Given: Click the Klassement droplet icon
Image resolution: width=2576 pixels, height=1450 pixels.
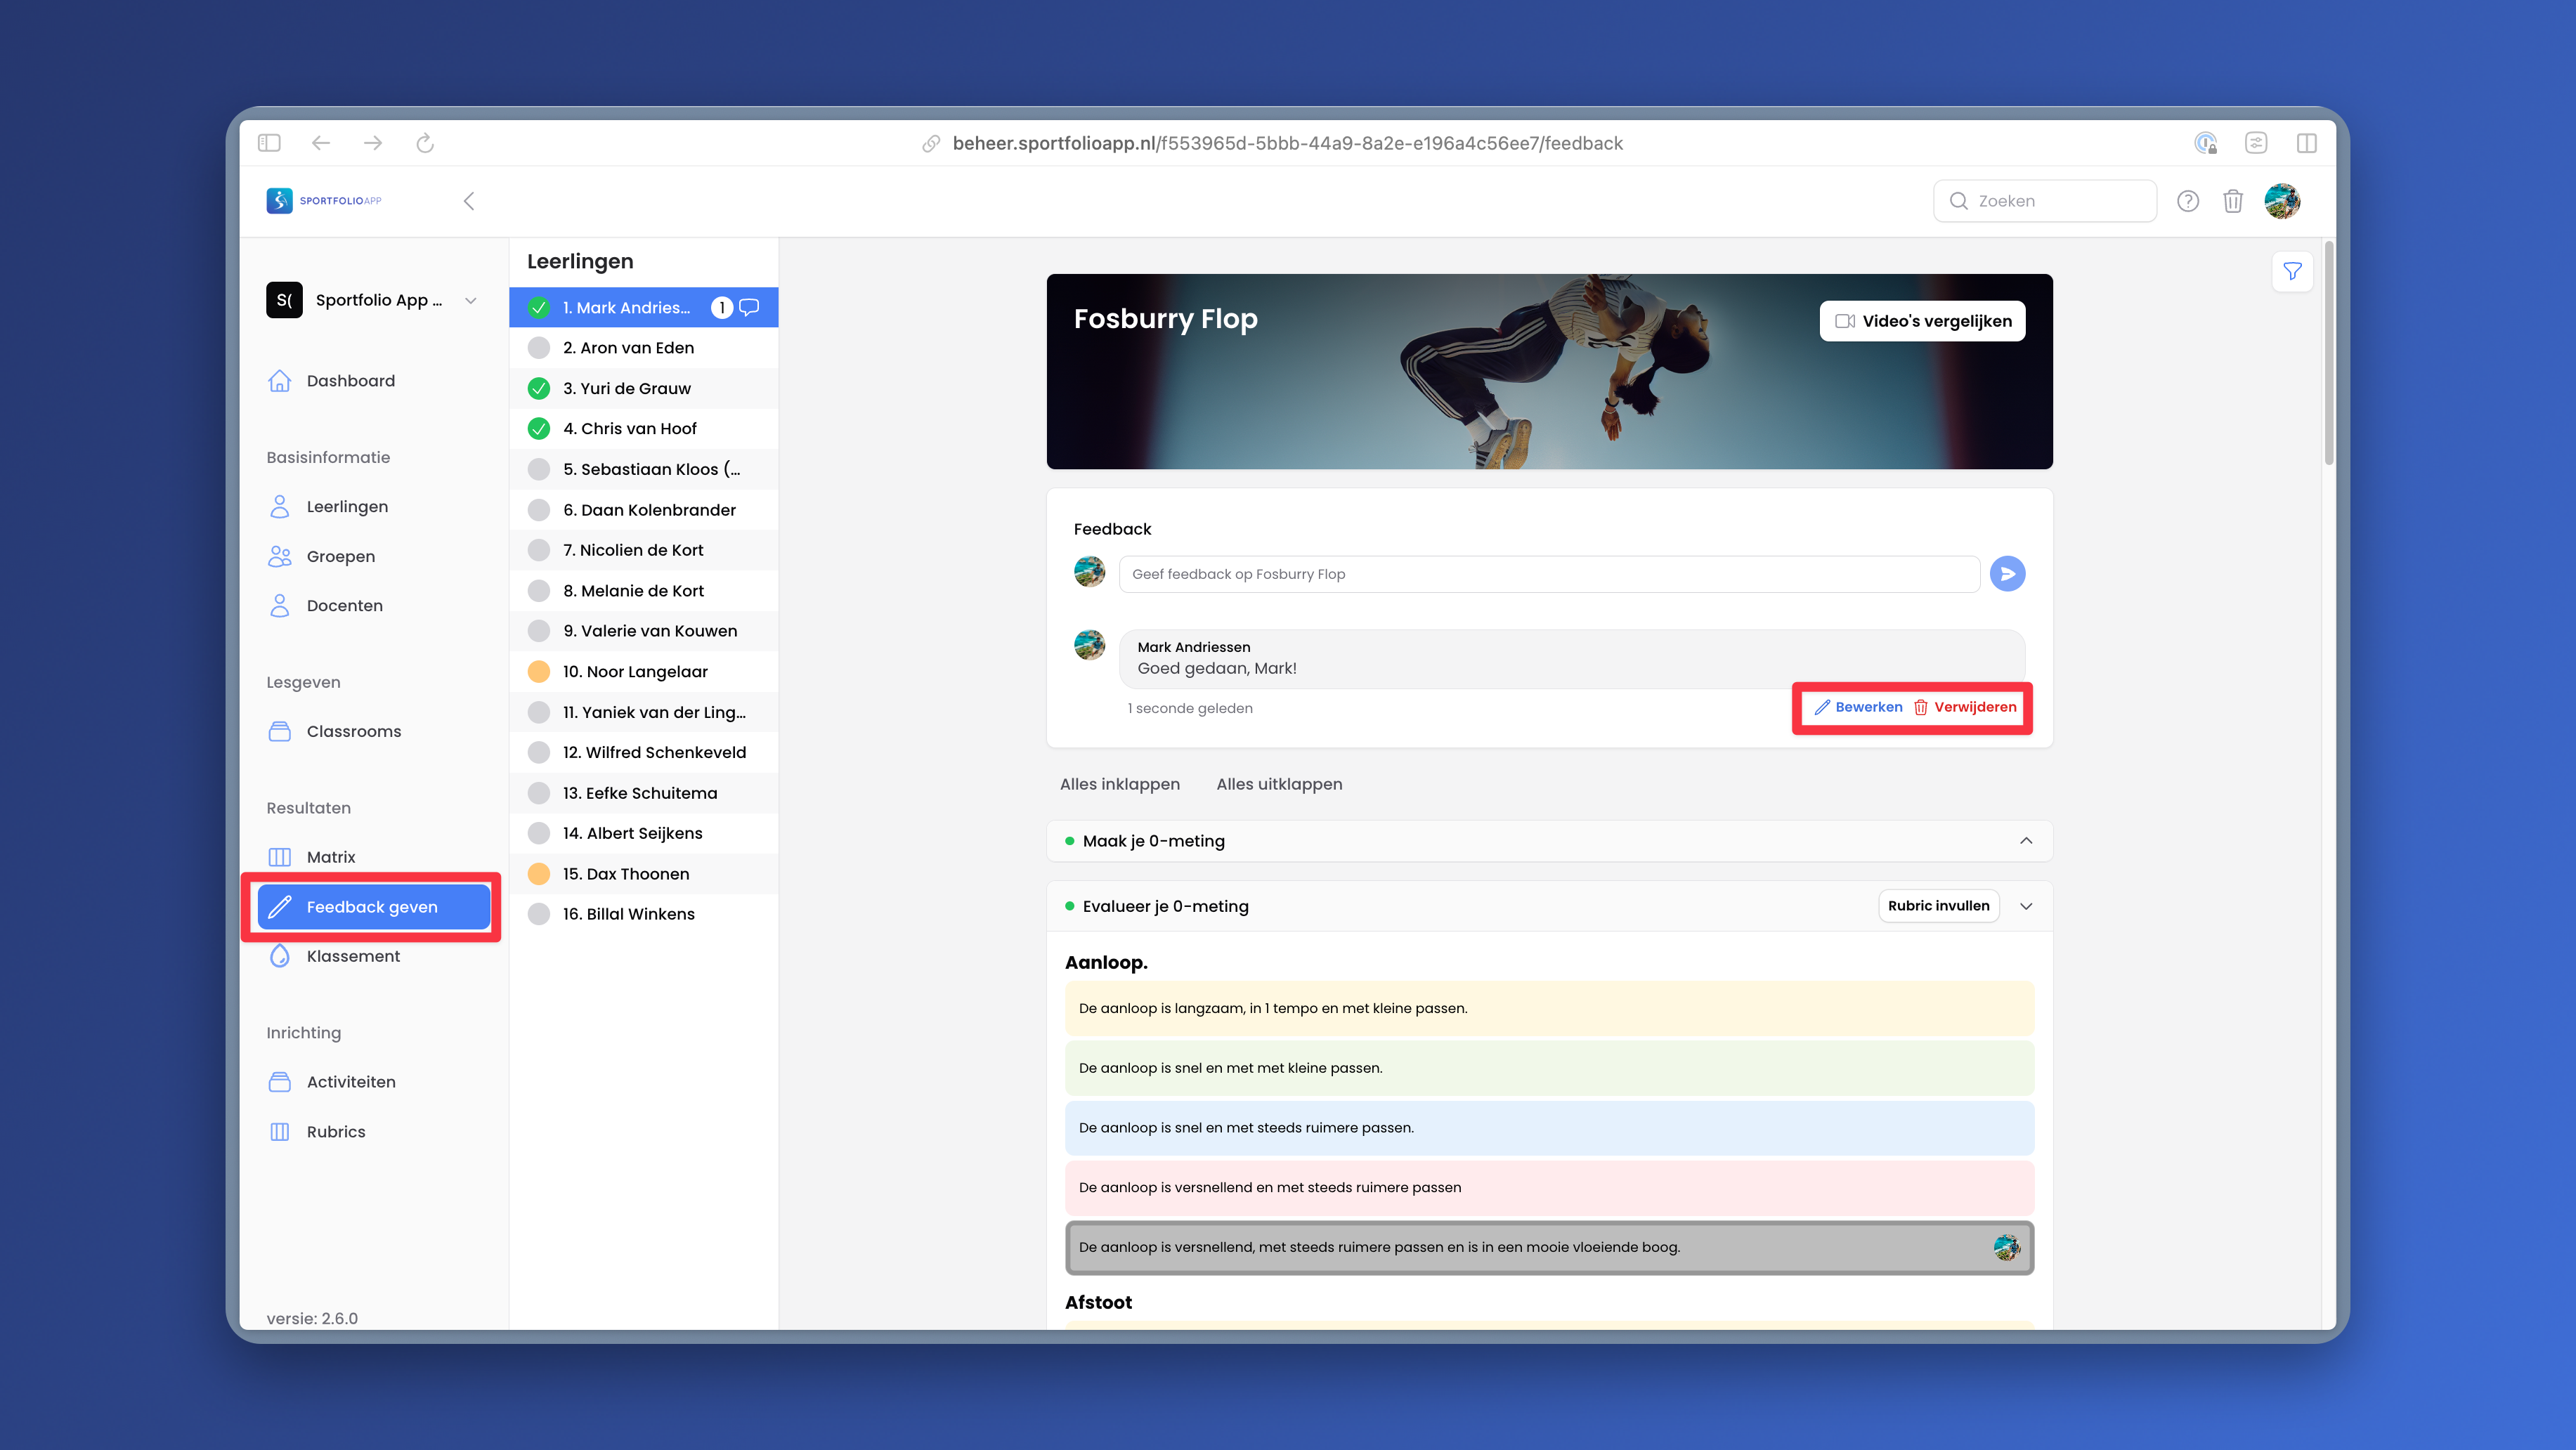Looking at the screenshot, I should 280,956.
